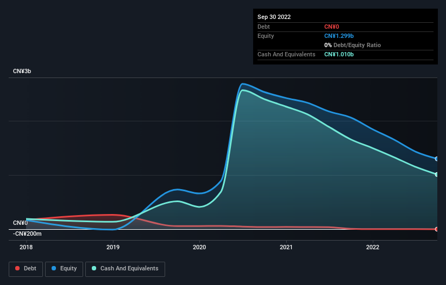Click the blue Equity legend dot
446x285 pixels.
pos(54,268)
